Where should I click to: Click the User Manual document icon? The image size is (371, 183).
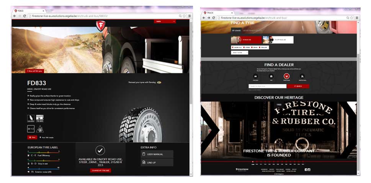point(144,154)
